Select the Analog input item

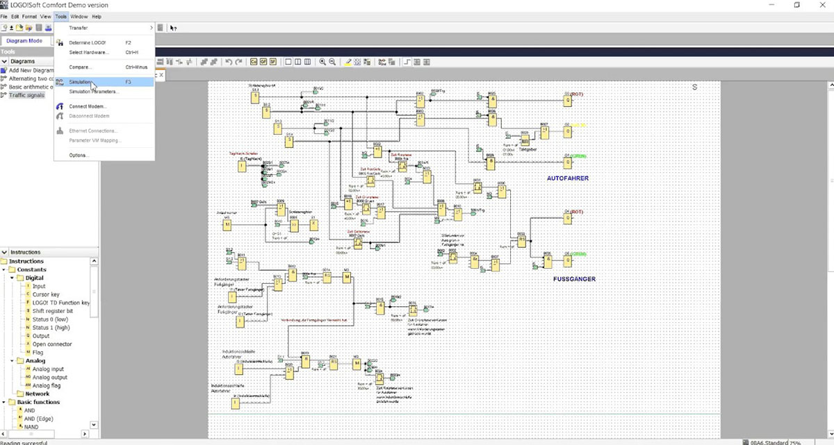coord(48,369)
